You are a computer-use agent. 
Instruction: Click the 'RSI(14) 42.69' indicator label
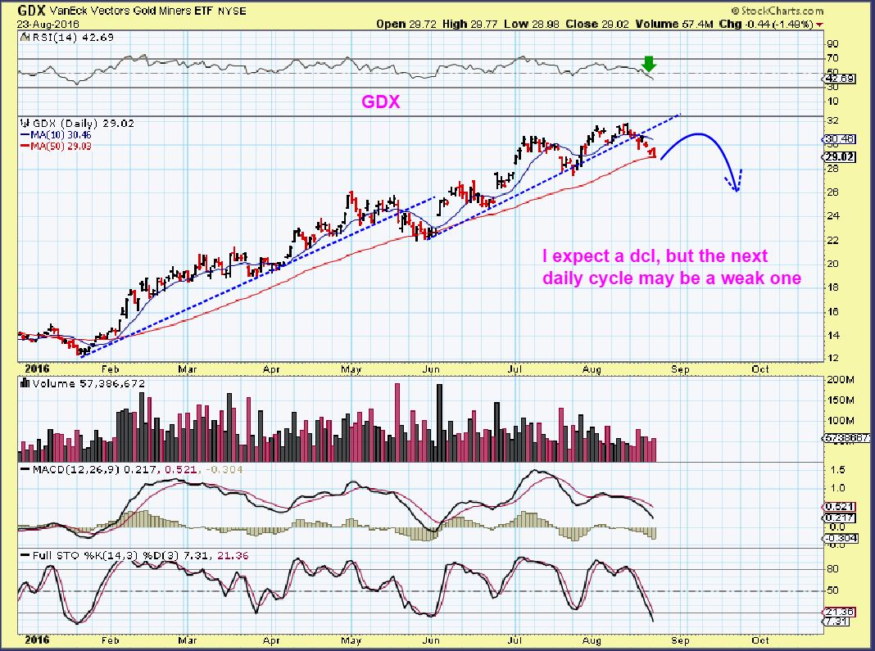click(73, 38)
